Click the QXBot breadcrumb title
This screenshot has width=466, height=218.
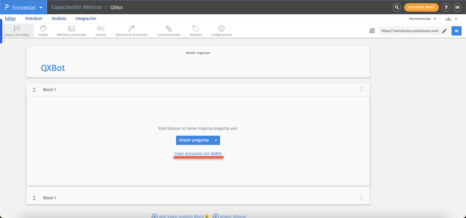click(116, 7)
